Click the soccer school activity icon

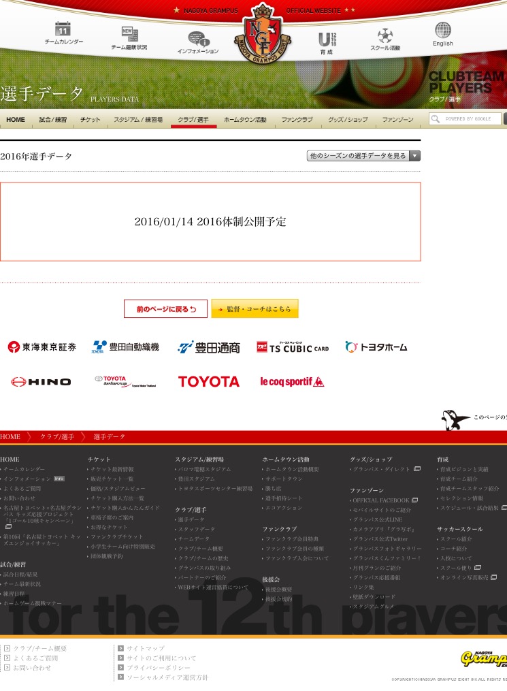point(385,35)
